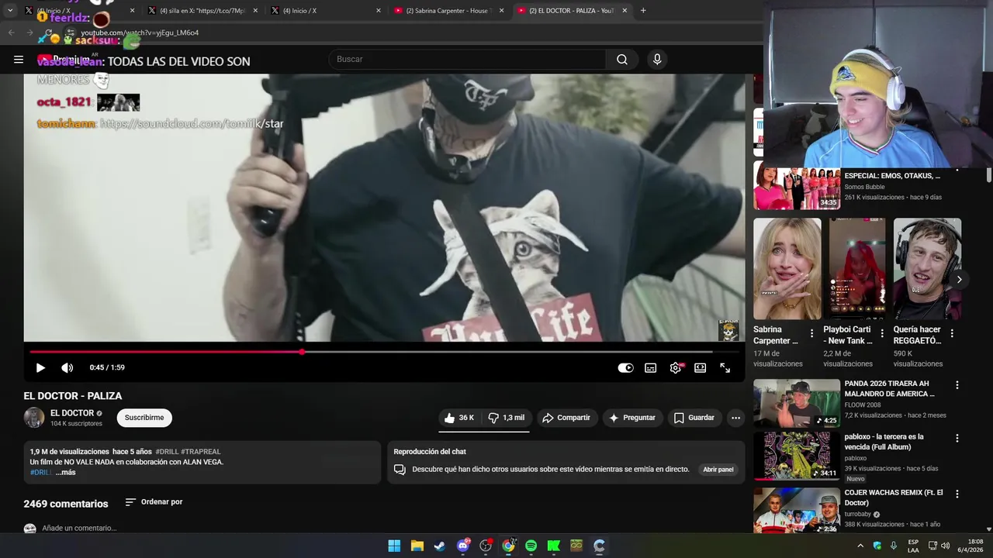
Task: Open the chat replay with Abrir panel
Action: 718,470
